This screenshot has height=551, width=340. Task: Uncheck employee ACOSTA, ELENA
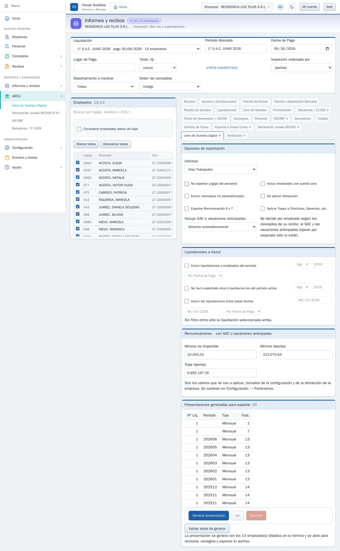click(78, 163)
